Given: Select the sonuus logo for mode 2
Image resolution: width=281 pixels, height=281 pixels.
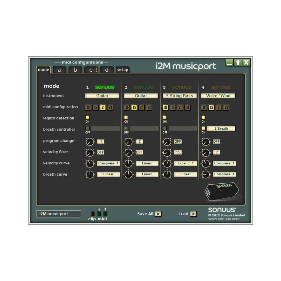Looking at the screenshot, I should (143, 87).
